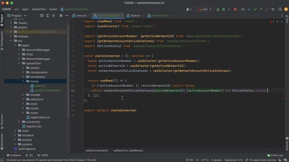The height and width of the screenshot is (162, 289).
Task: Expand the Chat folder
Action: [19, 54]
